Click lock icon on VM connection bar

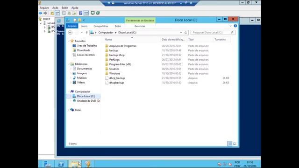point(113,3)
